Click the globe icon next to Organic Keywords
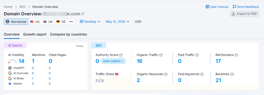This screenshot has width=264, height=95. [166, 74]
